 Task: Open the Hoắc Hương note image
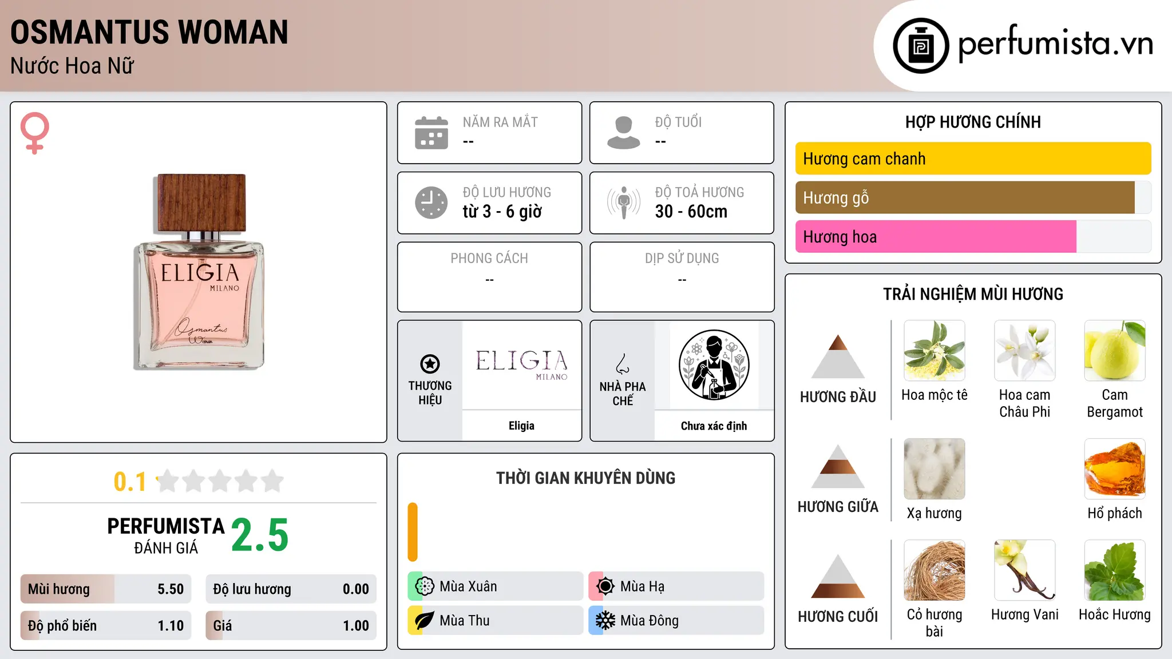click(x=1115, y=570)
